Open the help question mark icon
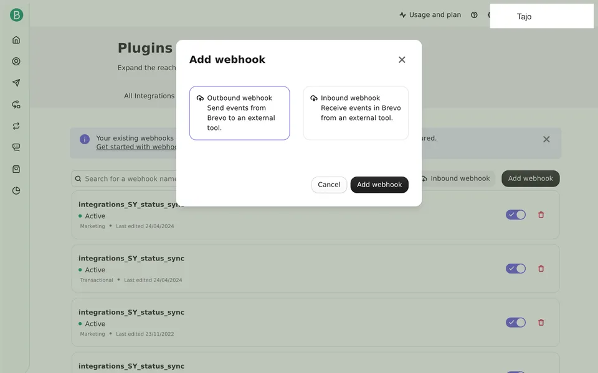 coord(474,15)
